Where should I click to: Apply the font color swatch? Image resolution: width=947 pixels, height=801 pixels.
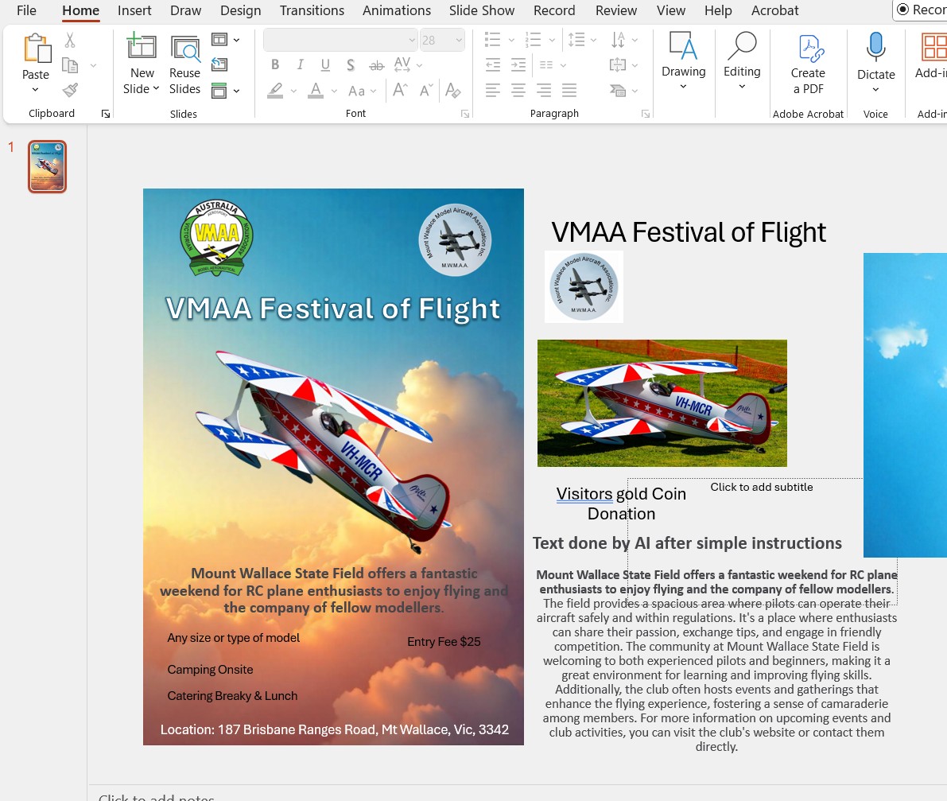pos(315,91)
